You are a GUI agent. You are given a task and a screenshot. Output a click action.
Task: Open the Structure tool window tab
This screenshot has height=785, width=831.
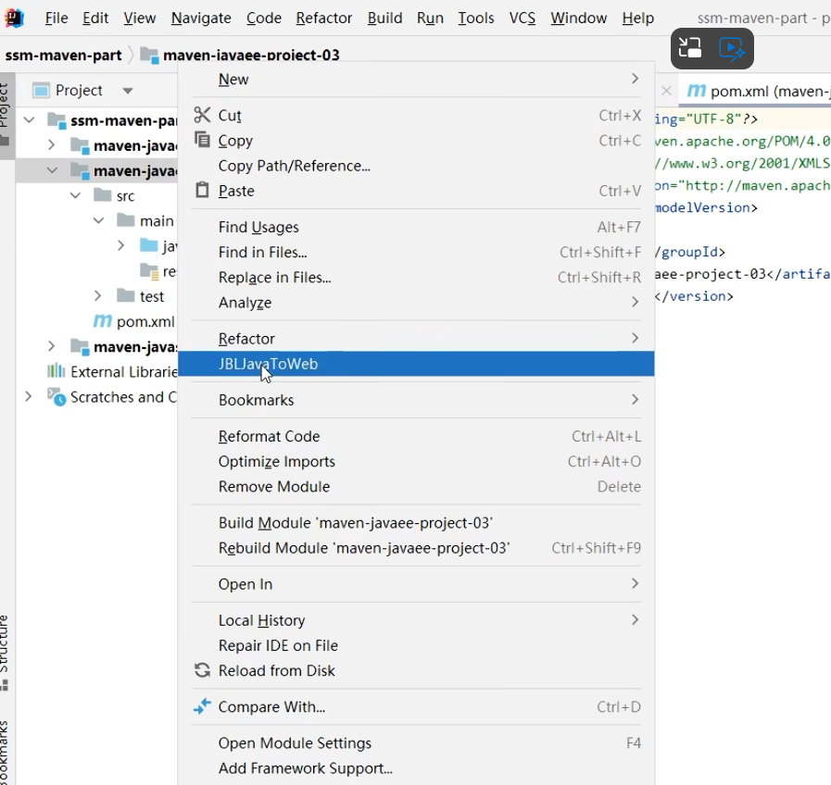tap(5, 643)
